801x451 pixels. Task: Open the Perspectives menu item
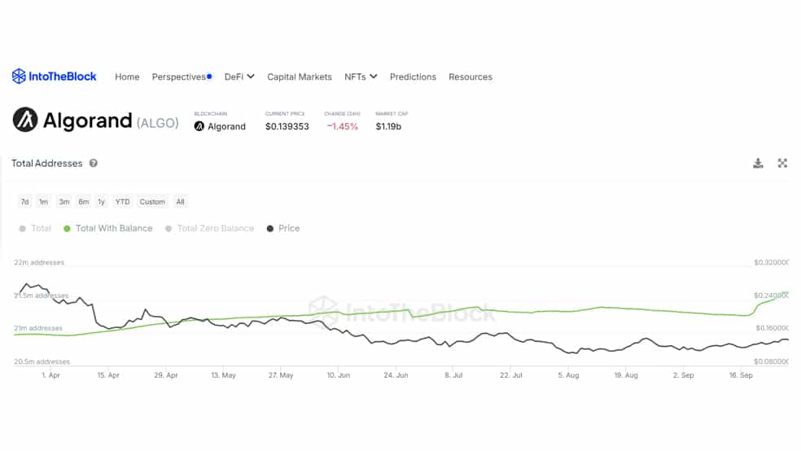[x=182, y=77]
